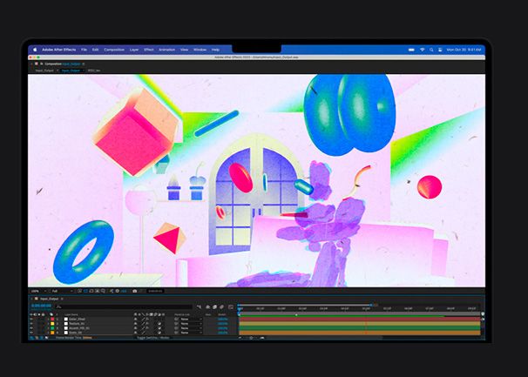Screen dimensions: 528x377
Task: Open the magnification ratio dropdown
Action: (35, 291)
